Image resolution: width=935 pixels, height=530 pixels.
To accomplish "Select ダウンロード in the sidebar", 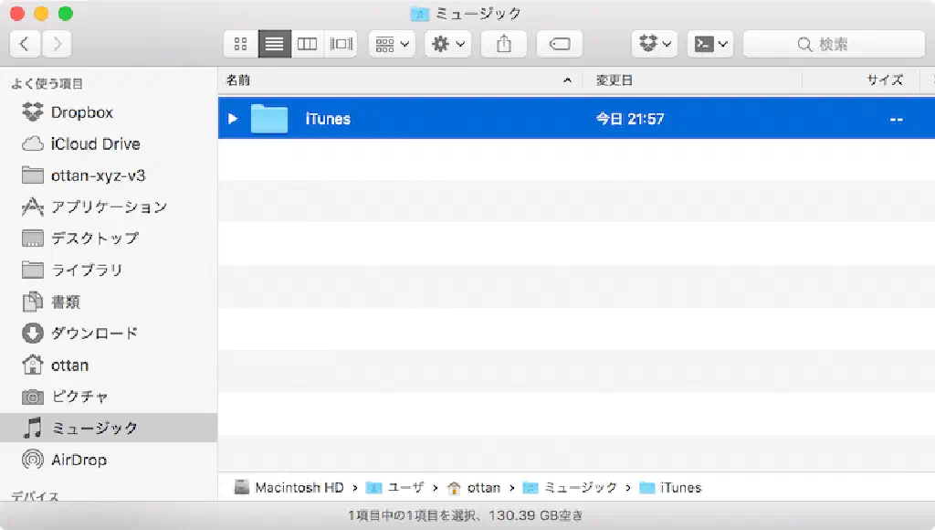I will (x=94, y=334).
